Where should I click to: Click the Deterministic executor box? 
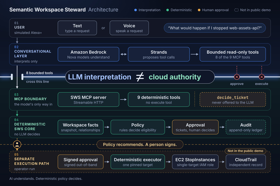[138, 162]
